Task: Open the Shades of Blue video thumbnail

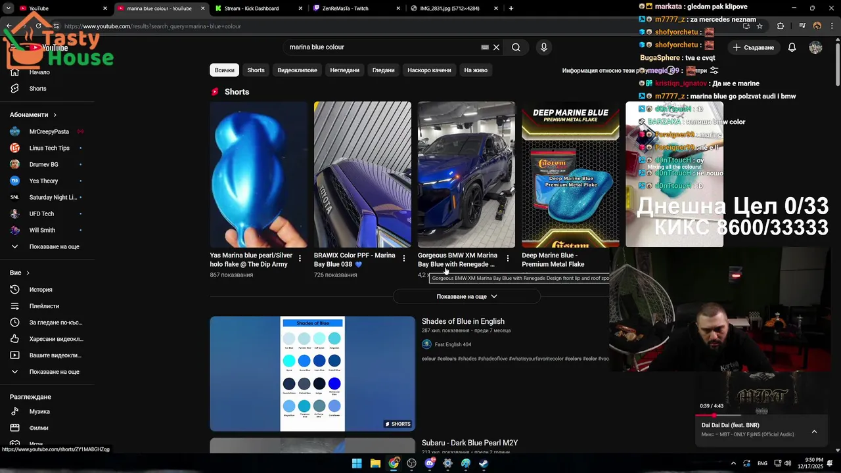Action: [x=312, y=374]
